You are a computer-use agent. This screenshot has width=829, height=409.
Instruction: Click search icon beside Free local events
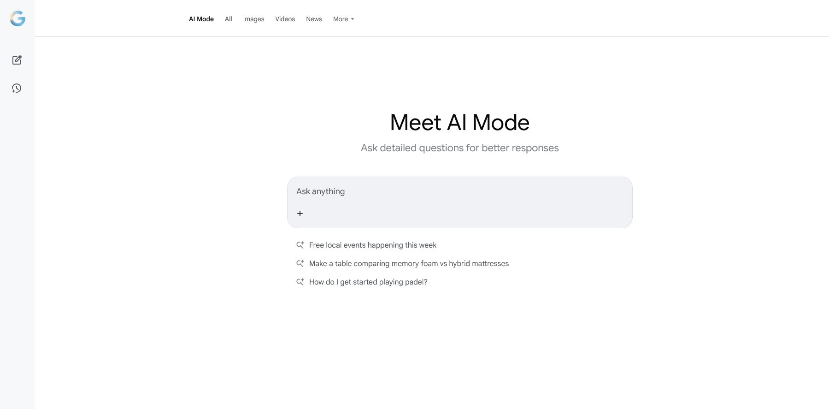pos(300,245)
